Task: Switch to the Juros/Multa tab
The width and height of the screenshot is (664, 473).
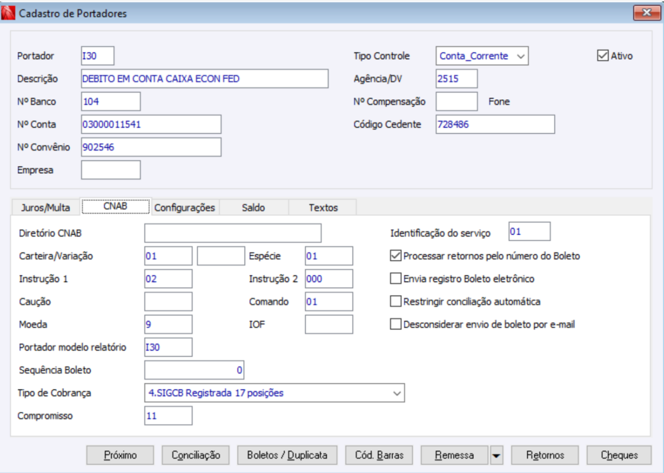Action: tap(45, 208)
